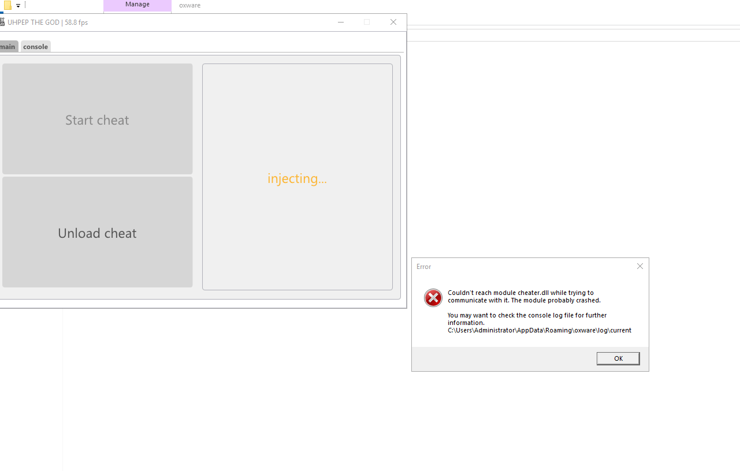Click the red error icon in the Error dialog

[433, 298]
